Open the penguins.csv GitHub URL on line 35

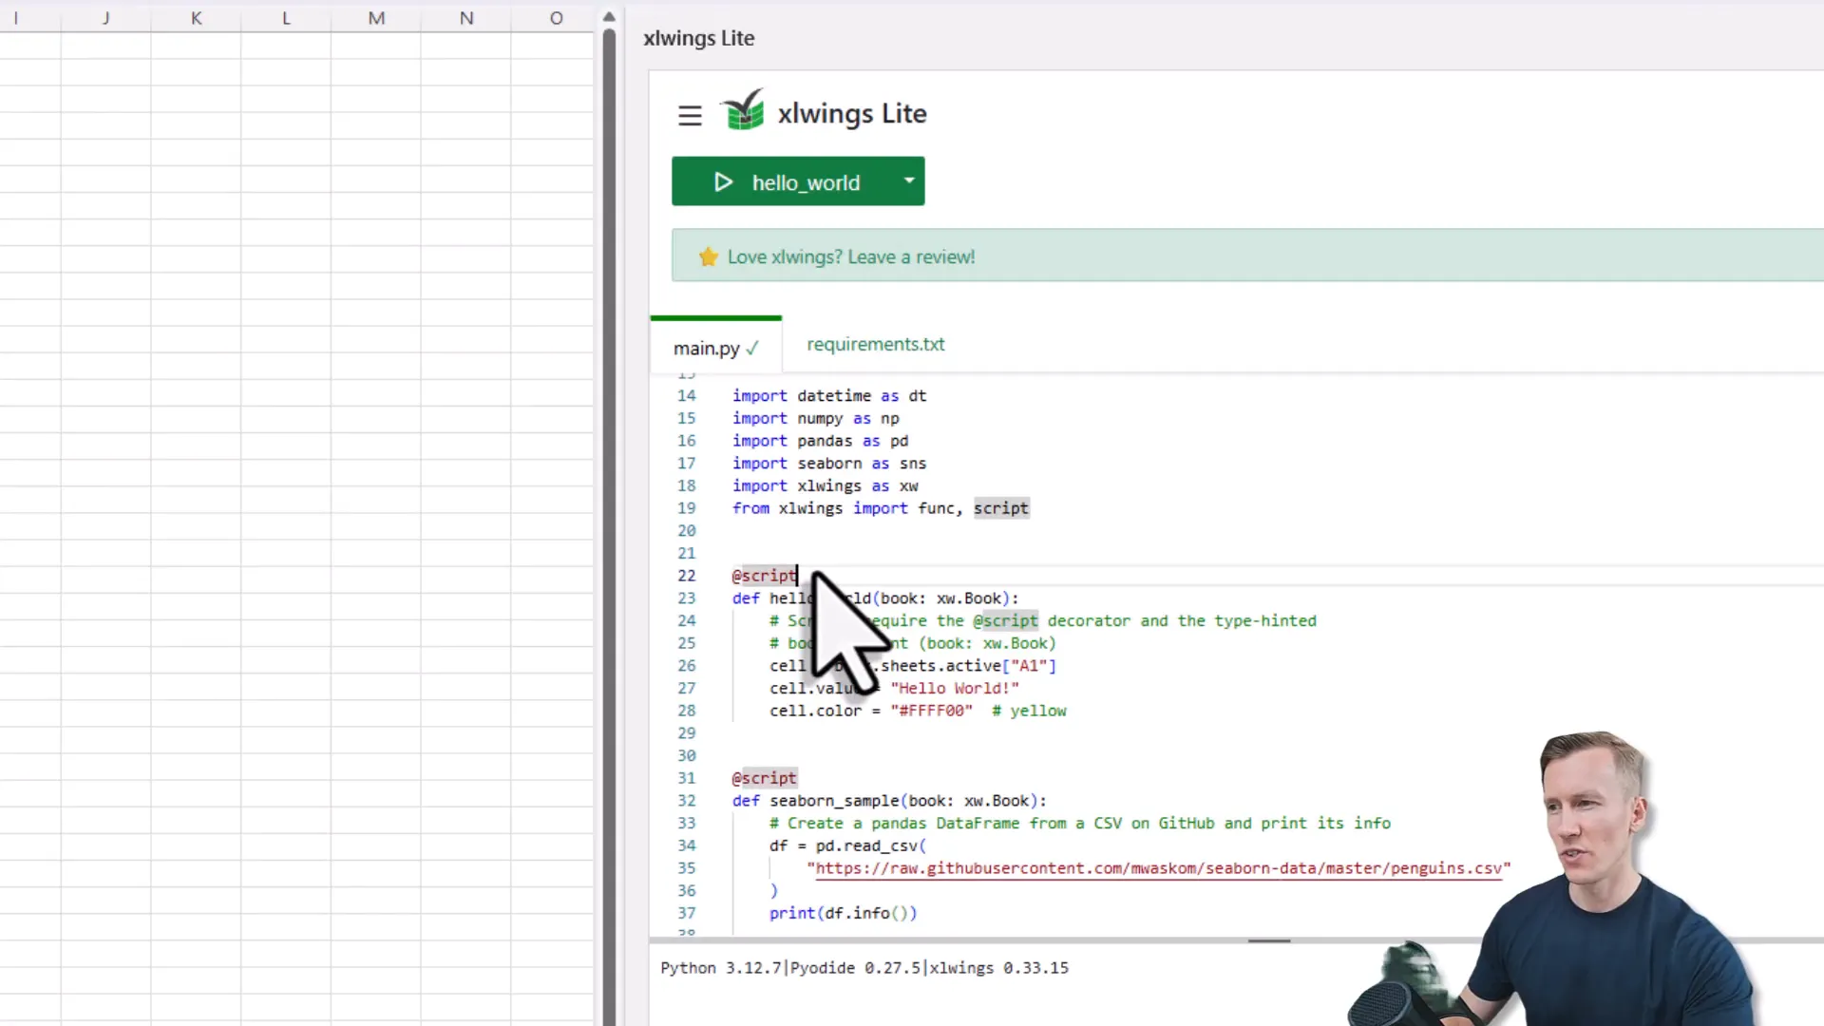1157,867
